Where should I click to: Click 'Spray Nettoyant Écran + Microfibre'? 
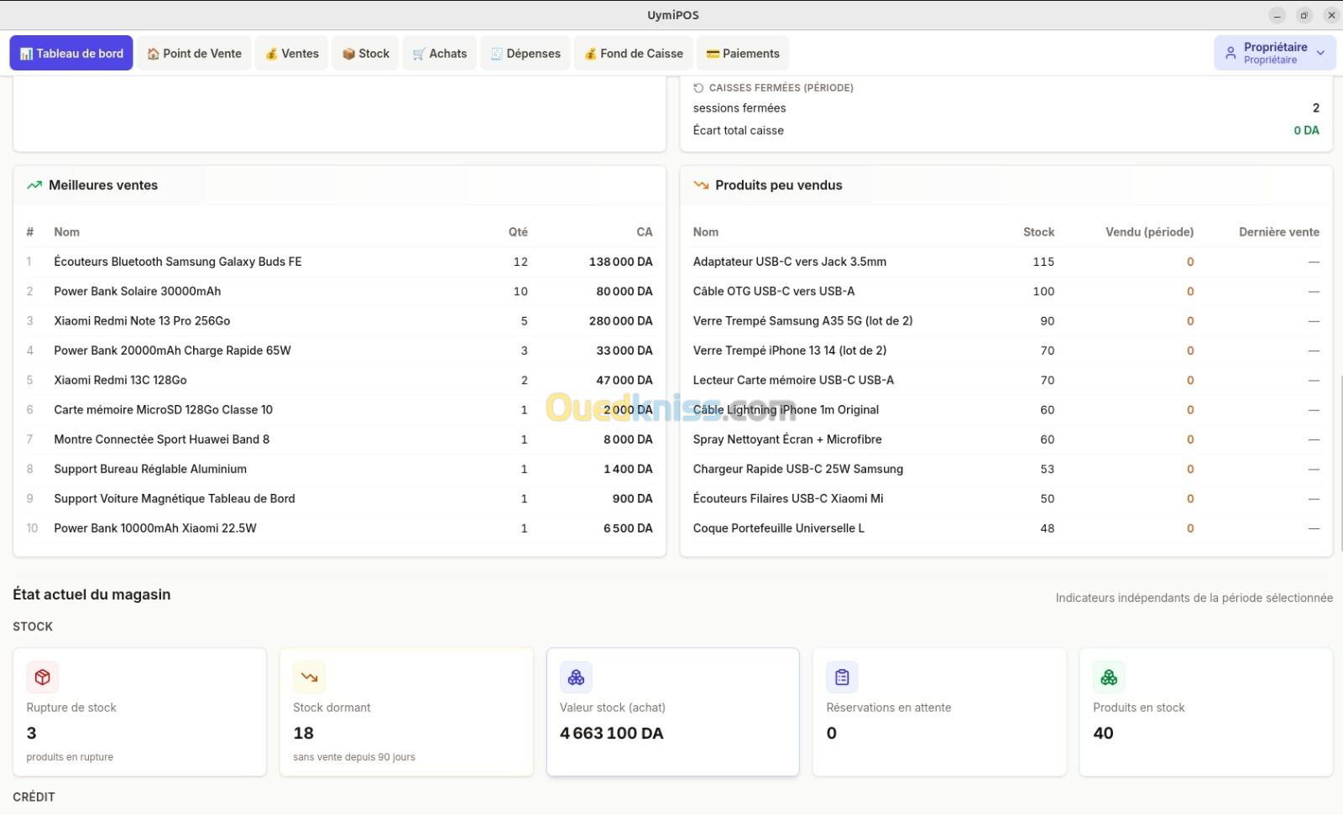click(787, 439)
